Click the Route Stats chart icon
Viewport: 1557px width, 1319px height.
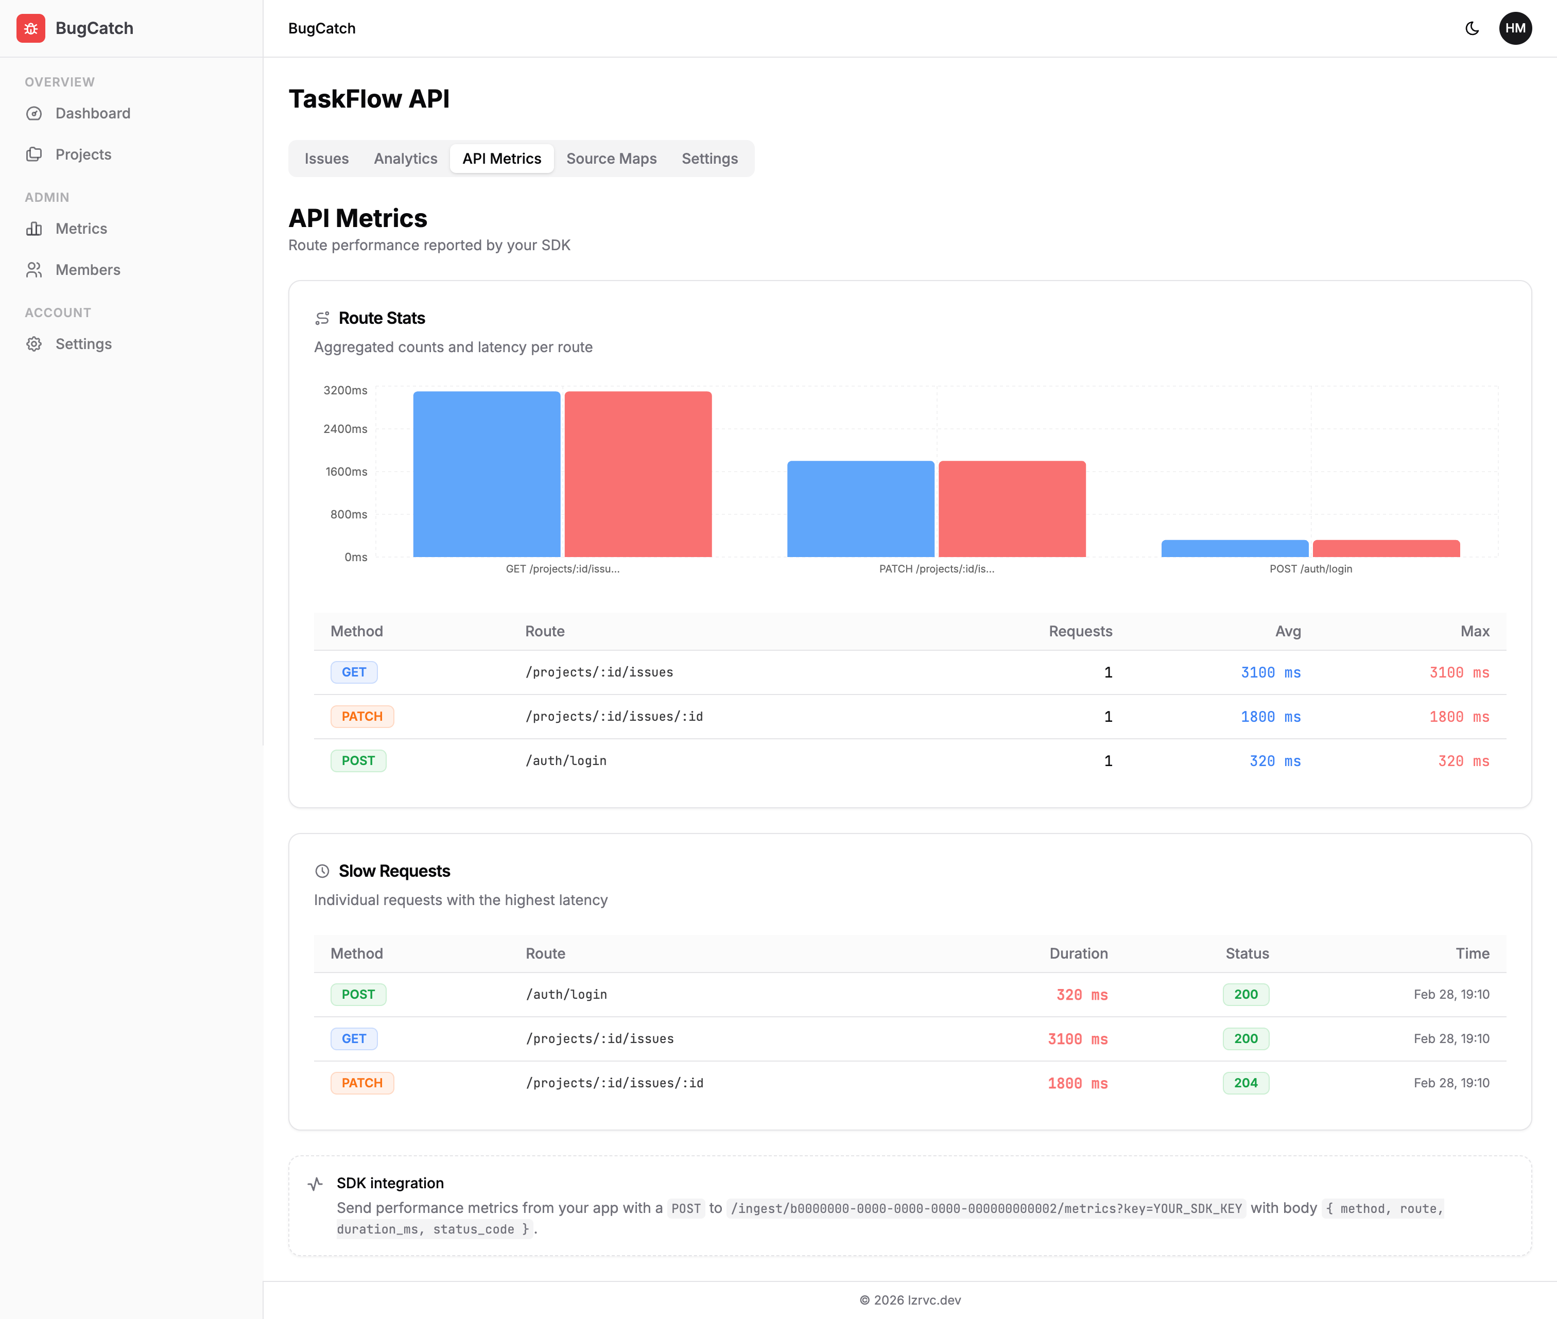coord(322,317)
